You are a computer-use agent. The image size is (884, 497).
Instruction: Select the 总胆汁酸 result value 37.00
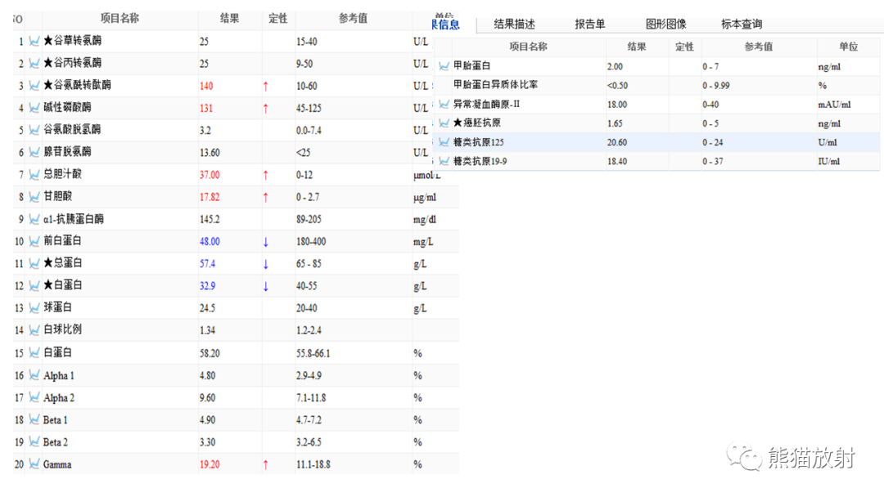tap(210, 175)
